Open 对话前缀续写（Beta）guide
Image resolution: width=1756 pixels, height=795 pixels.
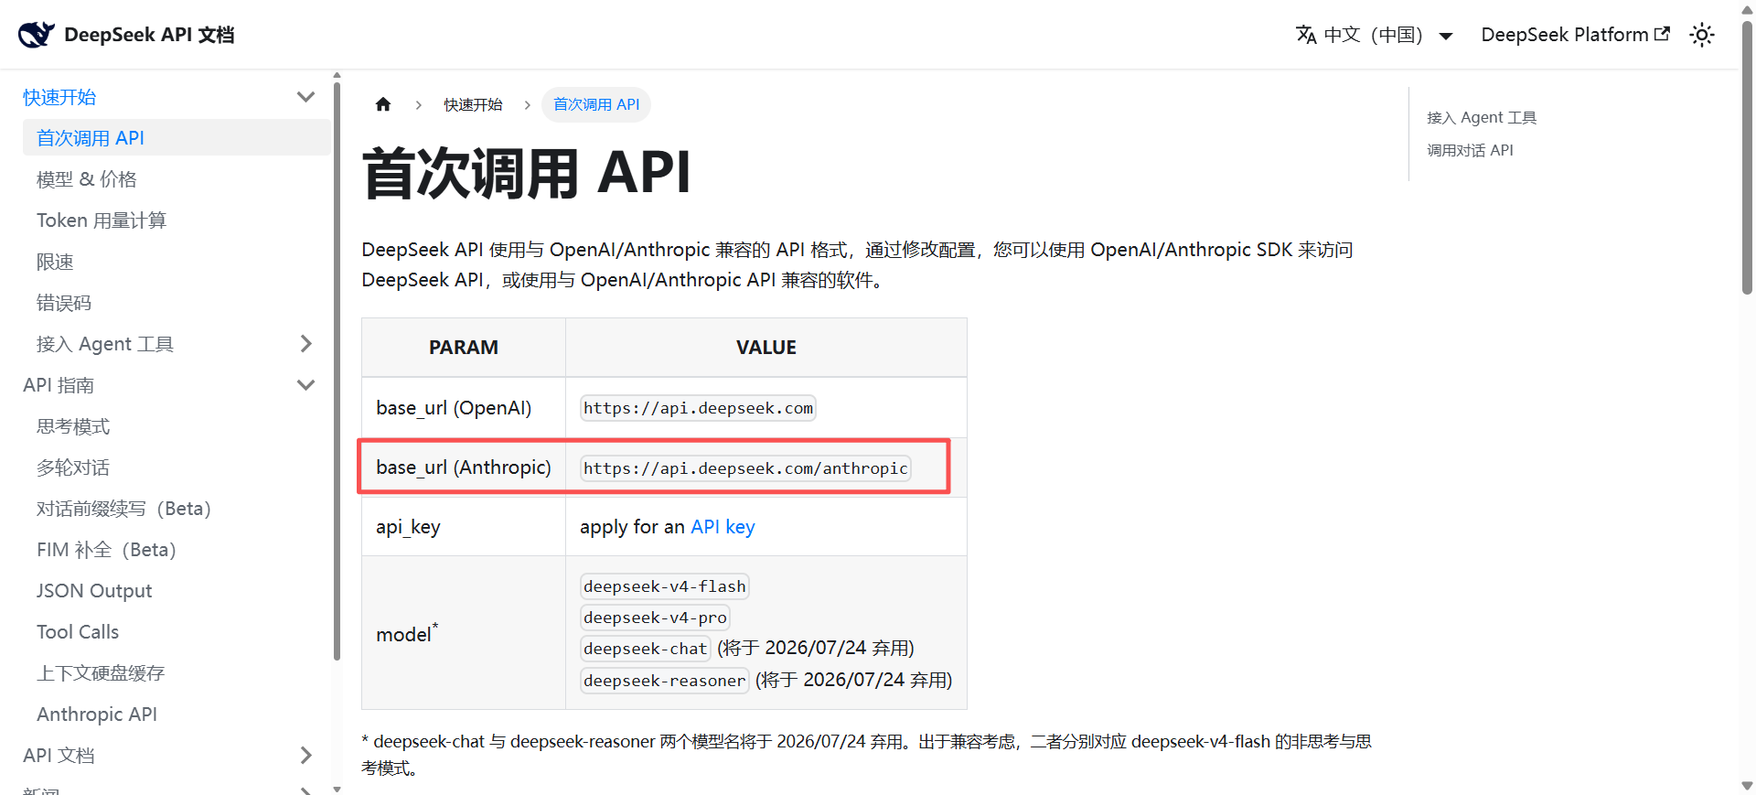point(124,509)
